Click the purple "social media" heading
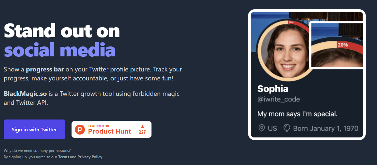Viewport: 377px width, 165px height. (x=60, y=50)
